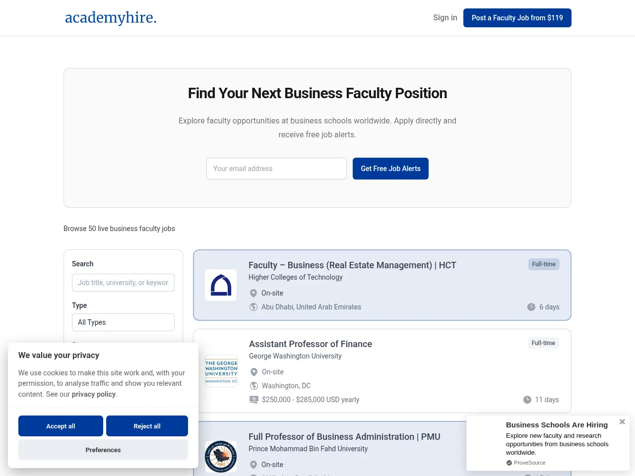Click the Higher Colleges of Technology logo

[221, 285]
